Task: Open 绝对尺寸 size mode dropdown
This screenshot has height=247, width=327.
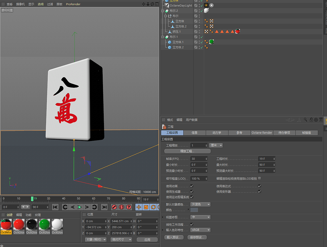Action: coord(122,239)
